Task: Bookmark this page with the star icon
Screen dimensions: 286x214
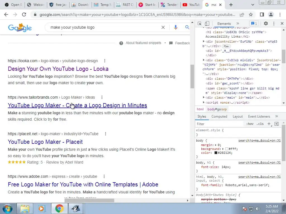Action: coord(251,14)
